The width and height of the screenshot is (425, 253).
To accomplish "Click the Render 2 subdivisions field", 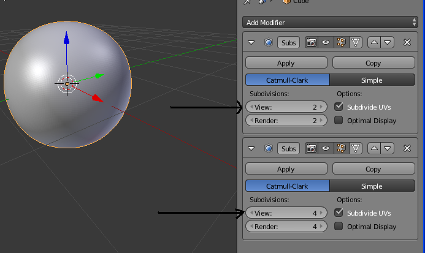I will (x=286, y=121).
